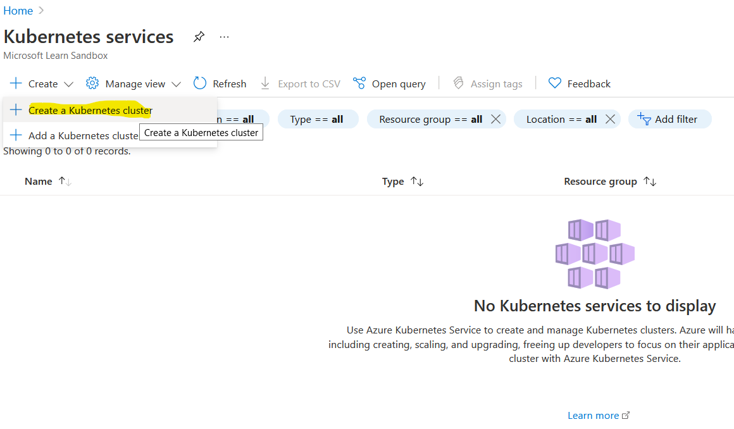This screenshot has height=429, width=734.
Task: Expand the Manage view dropdown chevron
Action: click(176, 84)
